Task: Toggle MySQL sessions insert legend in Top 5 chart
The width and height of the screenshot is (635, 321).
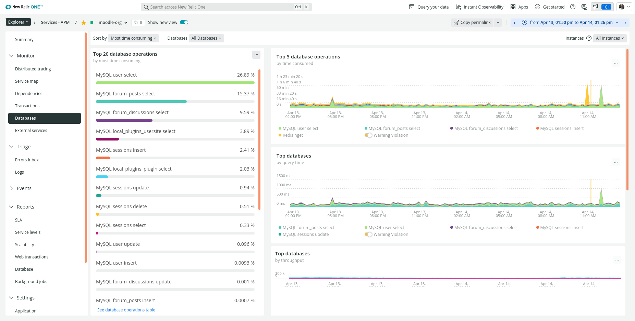Action: (560, 129)
